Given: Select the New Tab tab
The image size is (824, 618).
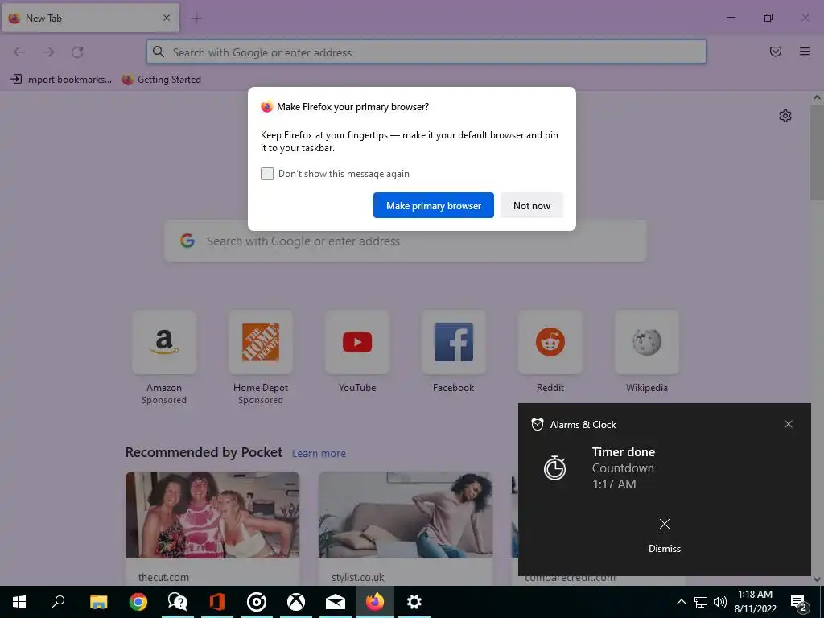Looking at the screenshot, I should click(90, 18).
